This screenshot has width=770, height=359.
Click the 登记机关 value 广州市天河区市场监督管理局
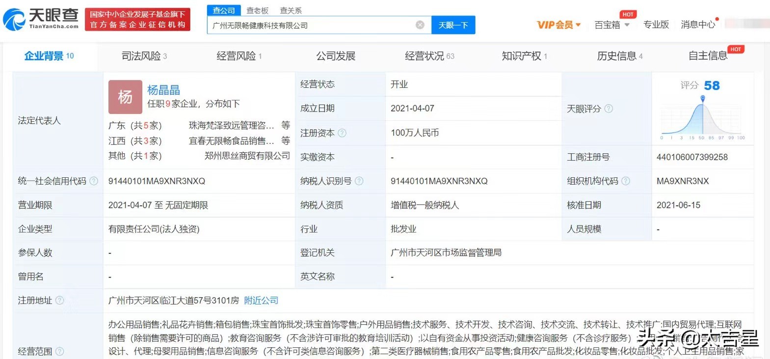[446, 253]
